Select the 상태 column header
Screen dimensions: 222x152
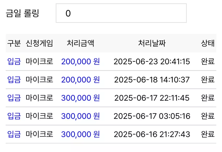[x=208, y=43]
